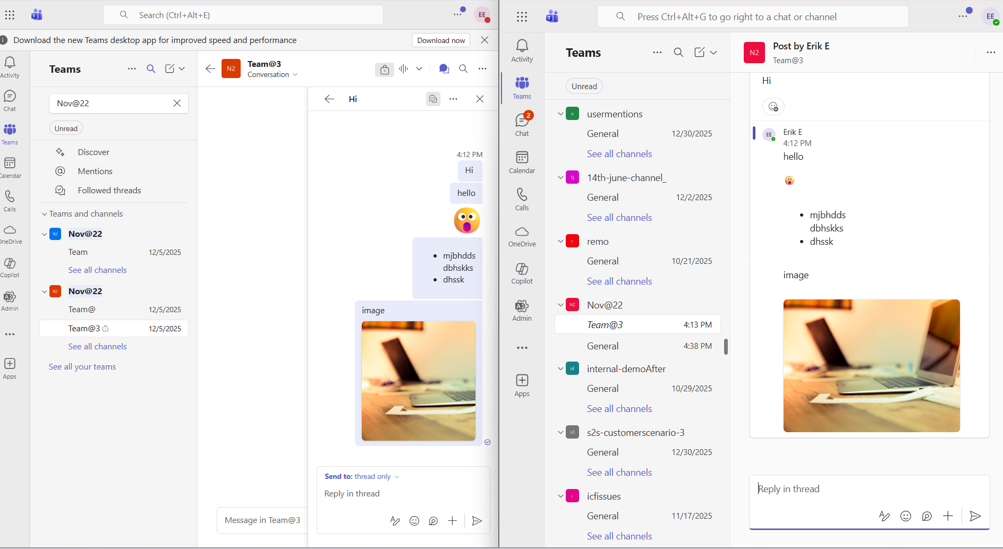The height and width of the screenshot is (549, 1003).
Task: Open Apps in the right window sidebar
Action: tap(522, 383)
